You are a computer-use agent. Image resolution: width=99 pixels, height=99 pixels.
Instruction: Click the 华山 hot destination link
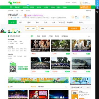coord(17,43)
